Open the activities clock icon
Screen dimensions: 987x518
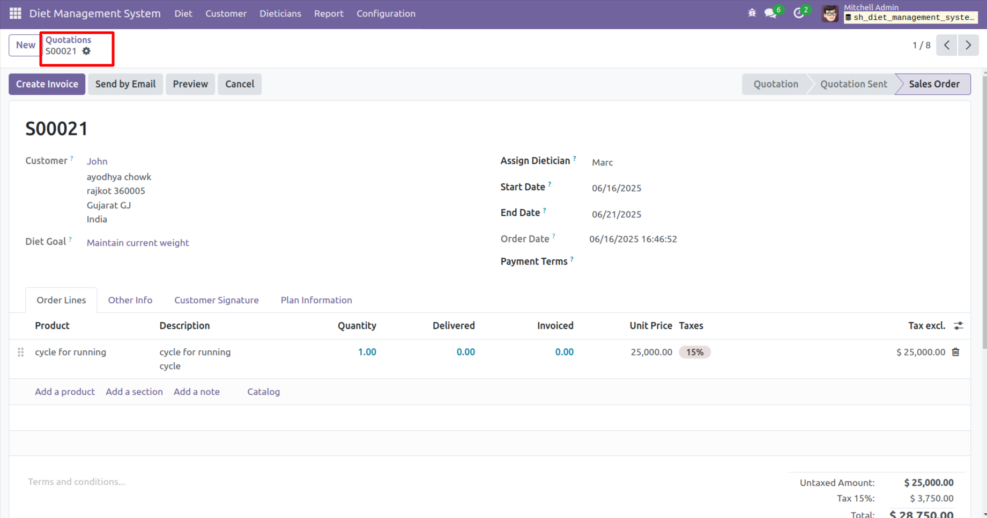(799, 13)
